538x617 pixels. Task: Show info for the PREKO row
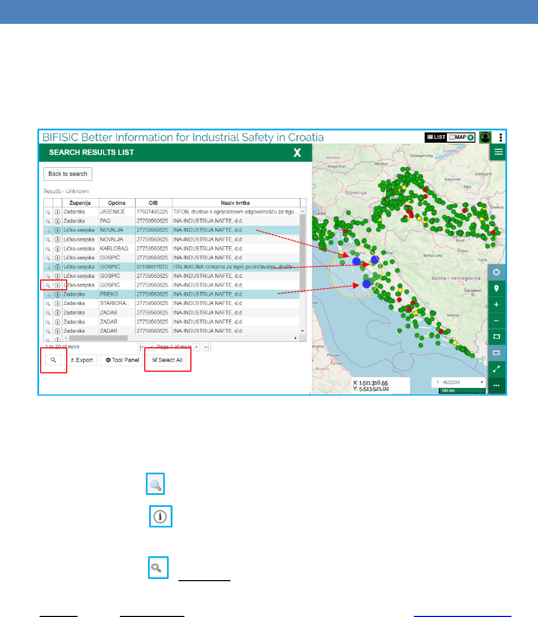57,294
